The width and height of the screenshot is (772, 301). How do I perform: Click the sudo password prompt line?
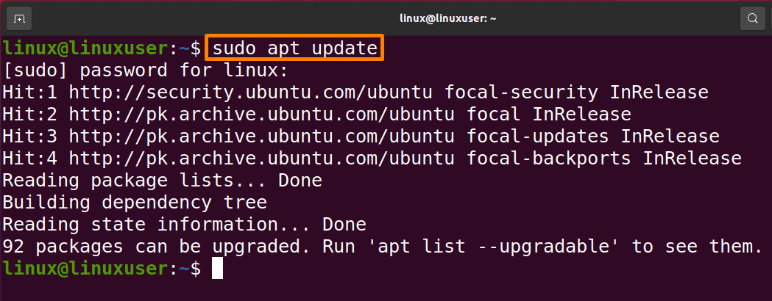145,70
